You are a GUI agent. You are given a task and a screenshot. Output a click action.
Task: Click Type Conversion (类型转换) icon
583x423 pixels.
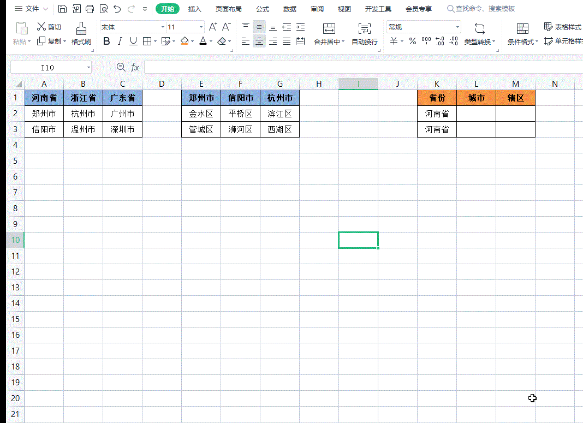480,28
